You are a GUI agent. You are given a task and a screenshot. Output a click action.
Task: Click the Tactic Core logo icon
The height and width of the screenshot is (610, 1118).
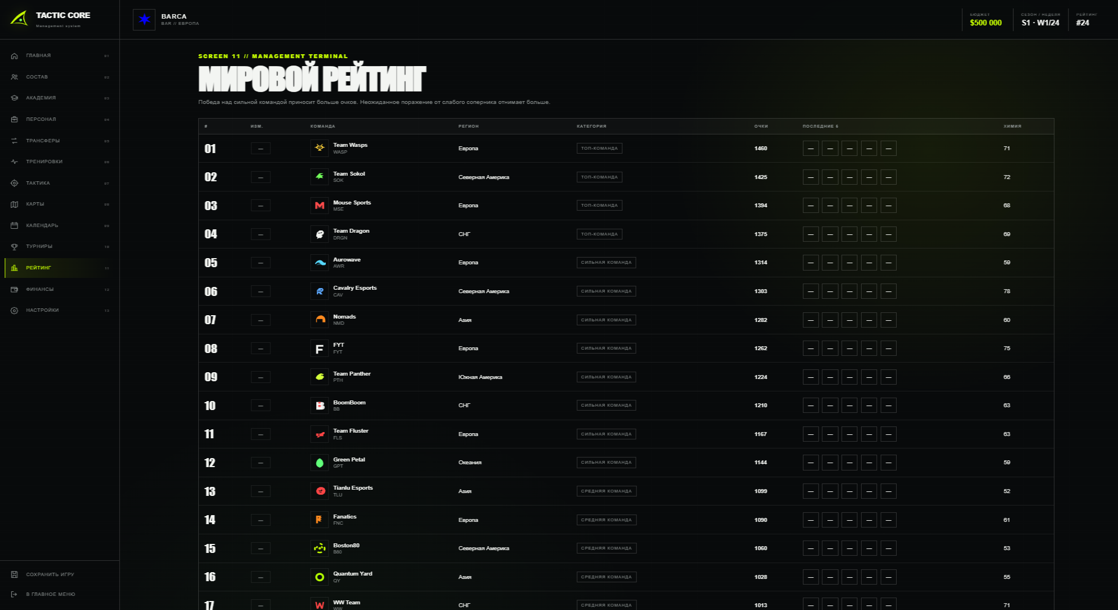19,18
